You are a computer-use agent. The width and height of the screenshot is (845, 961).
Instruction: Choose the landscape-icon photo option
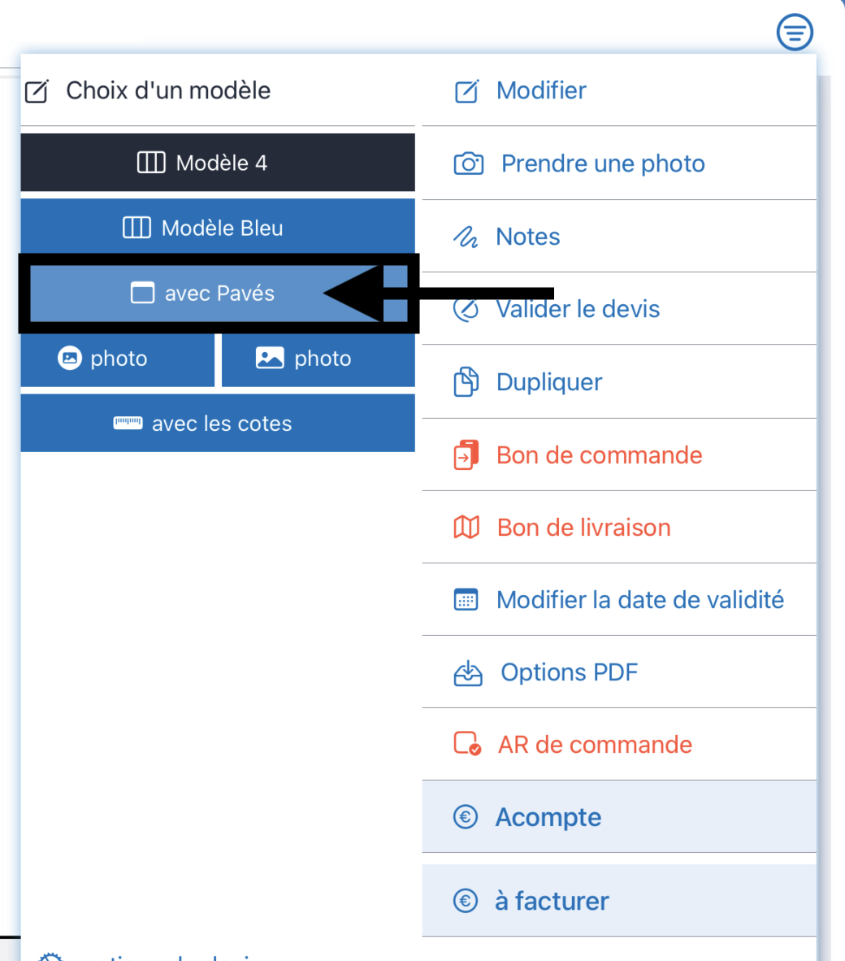(x=318, y=359)
